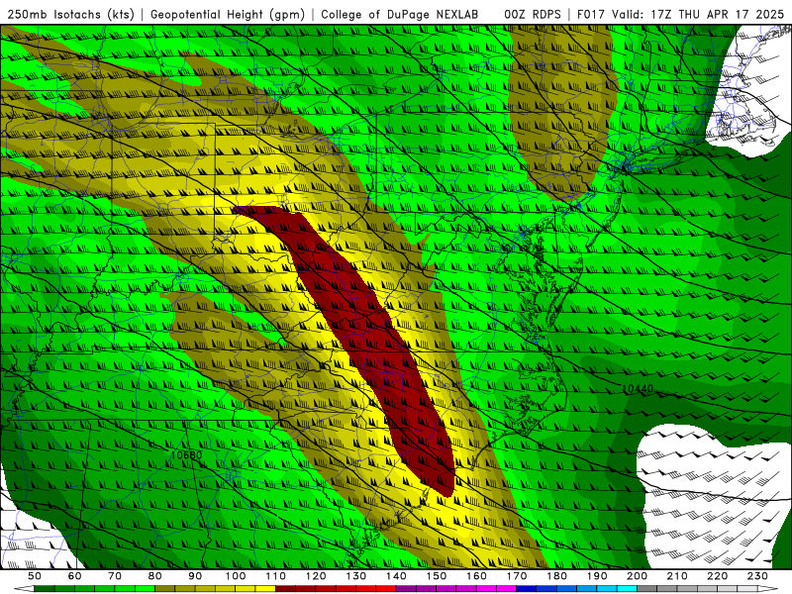792x594 pixels.
Task: Click the 120 value on the legend
Action: coord(316,576)
